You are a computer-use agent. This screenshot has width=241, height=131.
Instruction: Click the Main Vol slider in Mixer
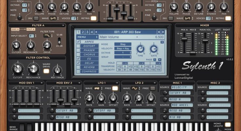coord(205,41)
